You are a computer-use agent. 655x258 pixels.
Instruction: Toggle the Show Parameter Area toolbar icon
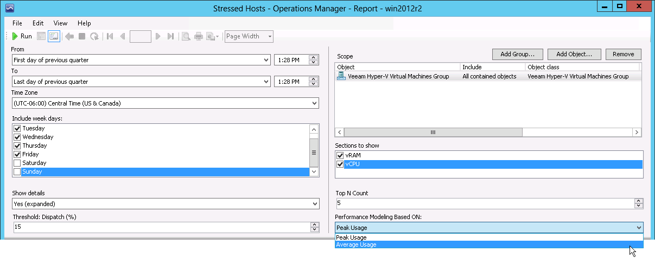click(42, 36)
